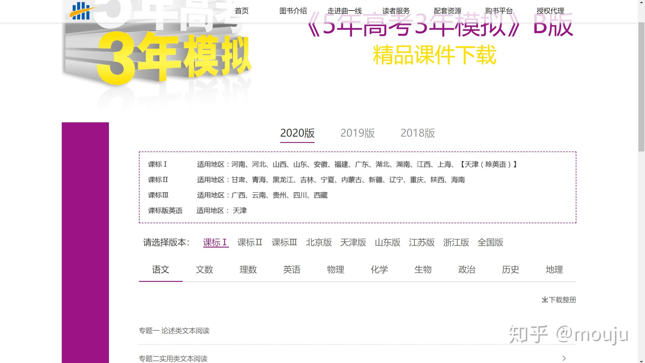Select the 课标Ⅱ version option
This screenshot has width=645, height=363.
(x=250, y=242)
